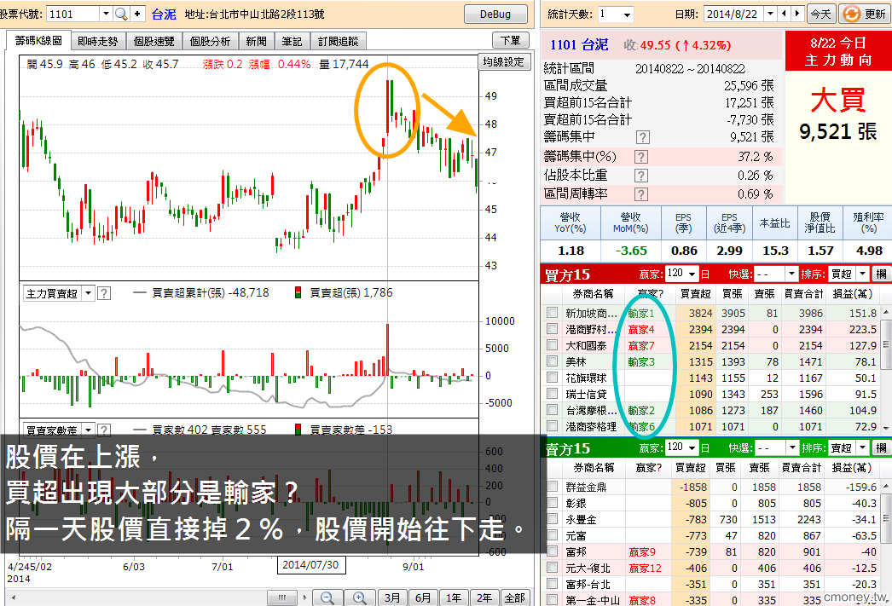Click the scroll right arrow next to thumb
Image resolution: width=892 pixels, height=606 pixels.
[305, 597]
